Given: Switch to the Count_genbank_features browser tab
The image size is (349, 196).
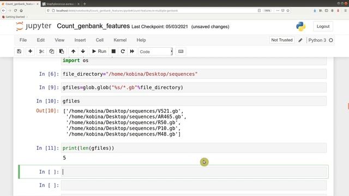Looking at the screenshot, I should point(20,4).
